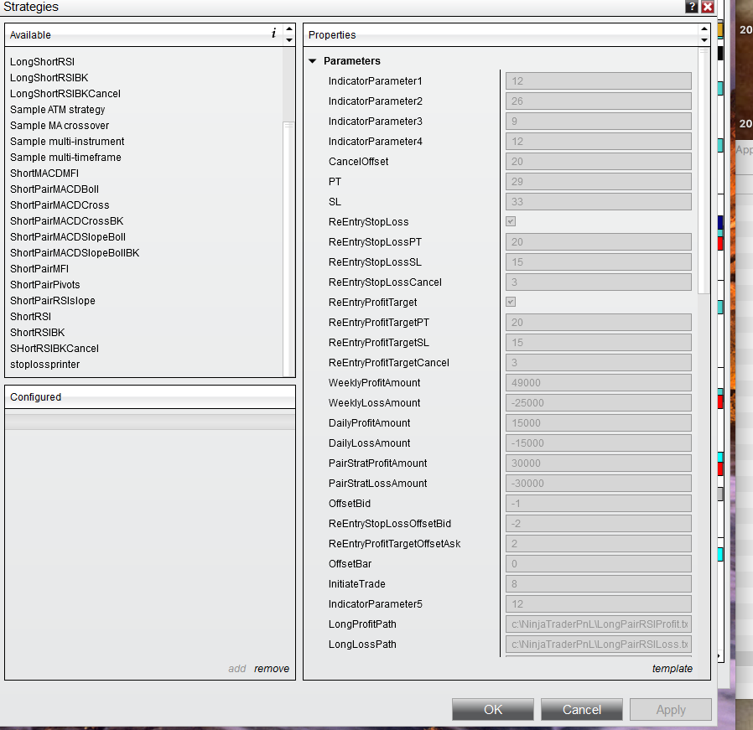Toggle the ReEntryStopLoss checkbox
Viewport: 753px width, 730px height.
click(x=511, y=221)
